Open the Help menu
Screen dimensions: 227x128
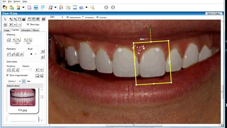(25, 1)
